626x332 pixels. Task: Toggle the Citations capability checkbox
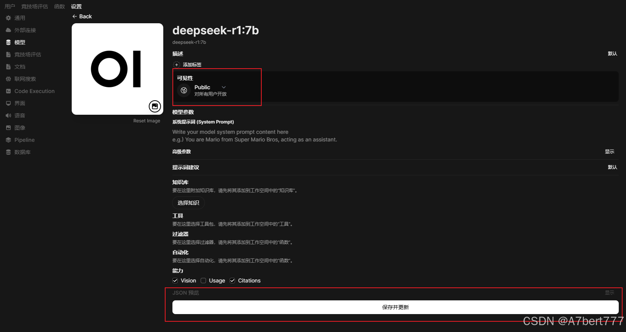point(232,281)
